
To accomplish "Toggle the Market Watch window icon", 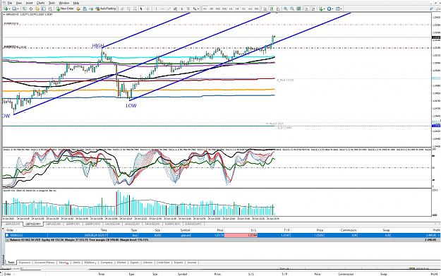I will (25, 8).
